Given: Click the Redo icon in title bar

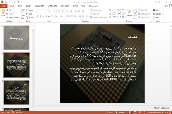Looking at the screenshot, I should 15,2.
